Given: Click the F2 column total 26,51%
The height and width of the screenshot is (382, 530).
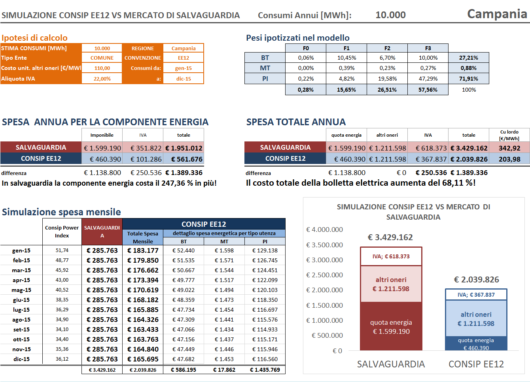Looking at the screenshot, I should click(x=387, y=90).
